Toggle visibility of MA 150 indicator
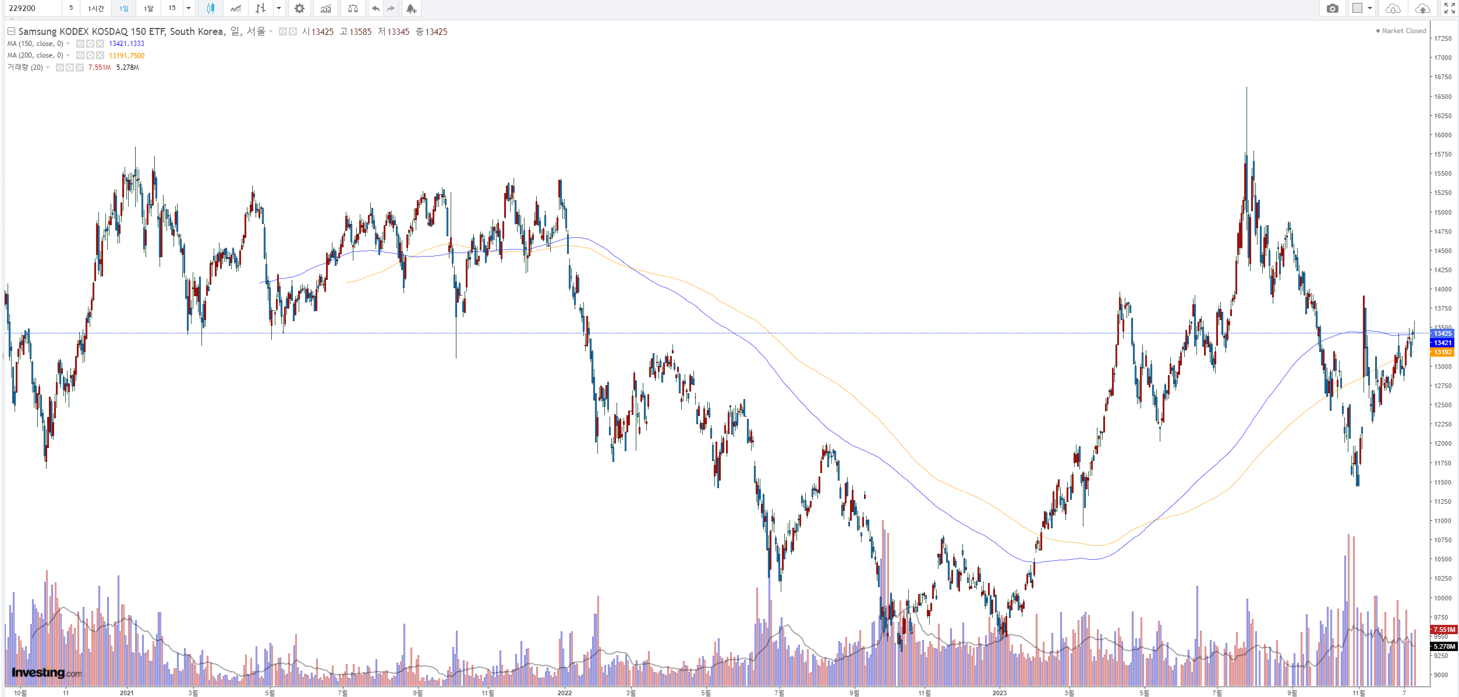 tap(80, 44)
